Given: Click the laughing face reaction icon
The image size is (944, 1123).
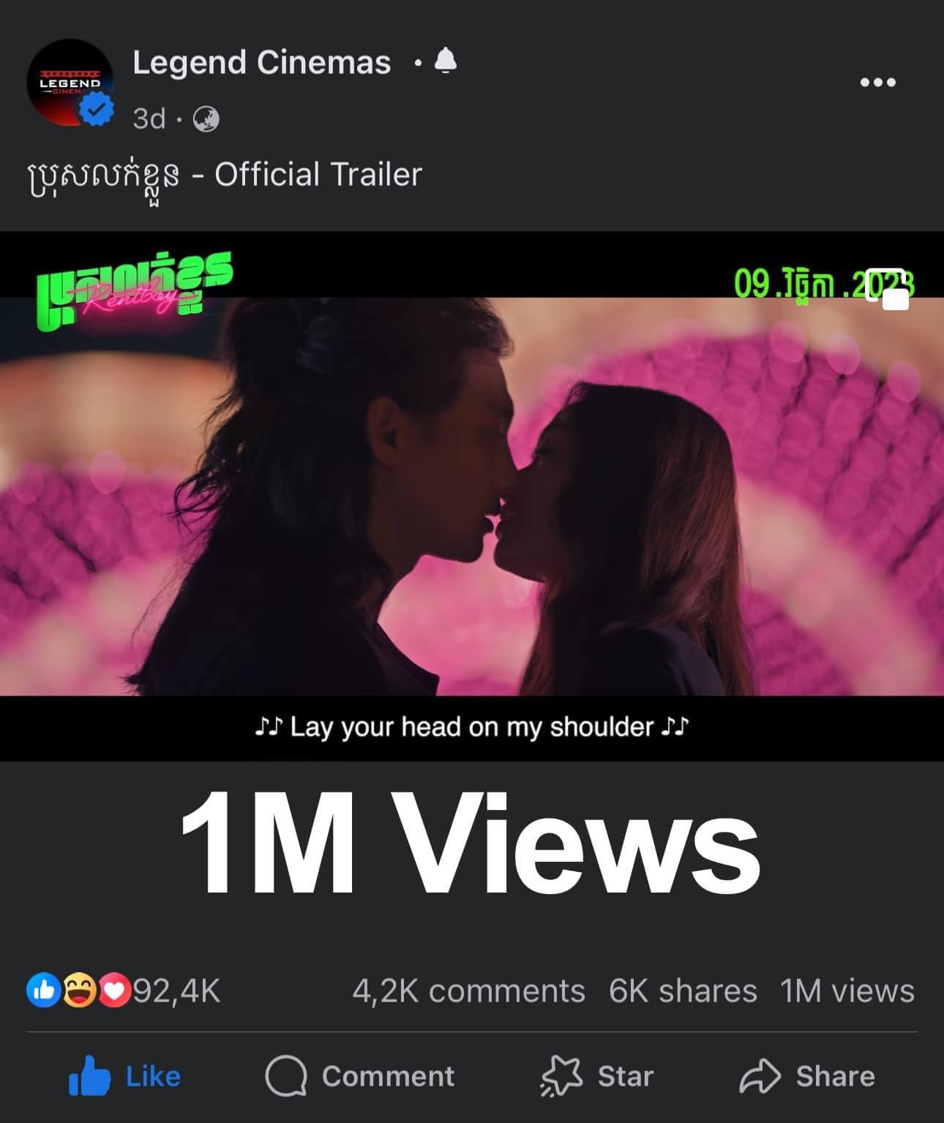Looking at the screenshot, I should [x=79, y=991].
